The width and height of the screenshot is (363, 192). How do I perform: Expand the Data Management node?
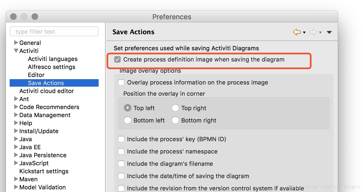[16, 115]
